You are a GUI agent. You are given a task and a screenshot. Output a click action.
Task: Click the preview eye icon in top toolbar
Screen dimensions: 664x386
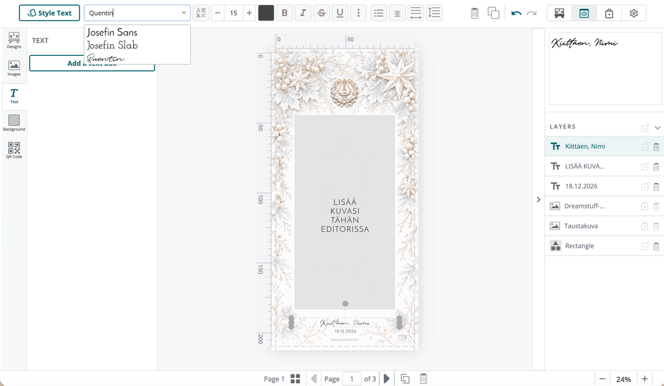tap(584, 13)
